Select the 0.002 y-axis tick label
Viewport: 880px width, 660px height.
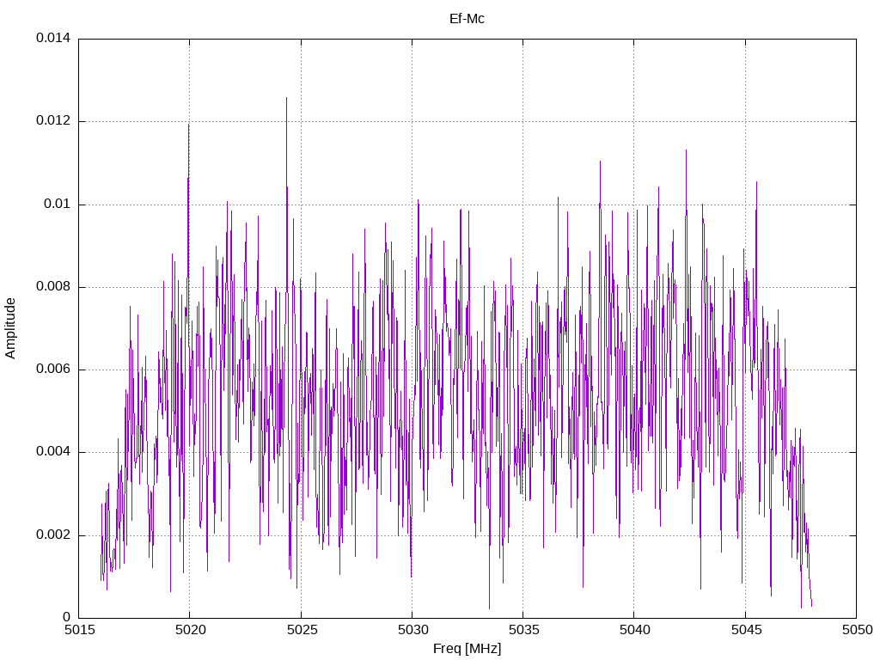[53, 535]
